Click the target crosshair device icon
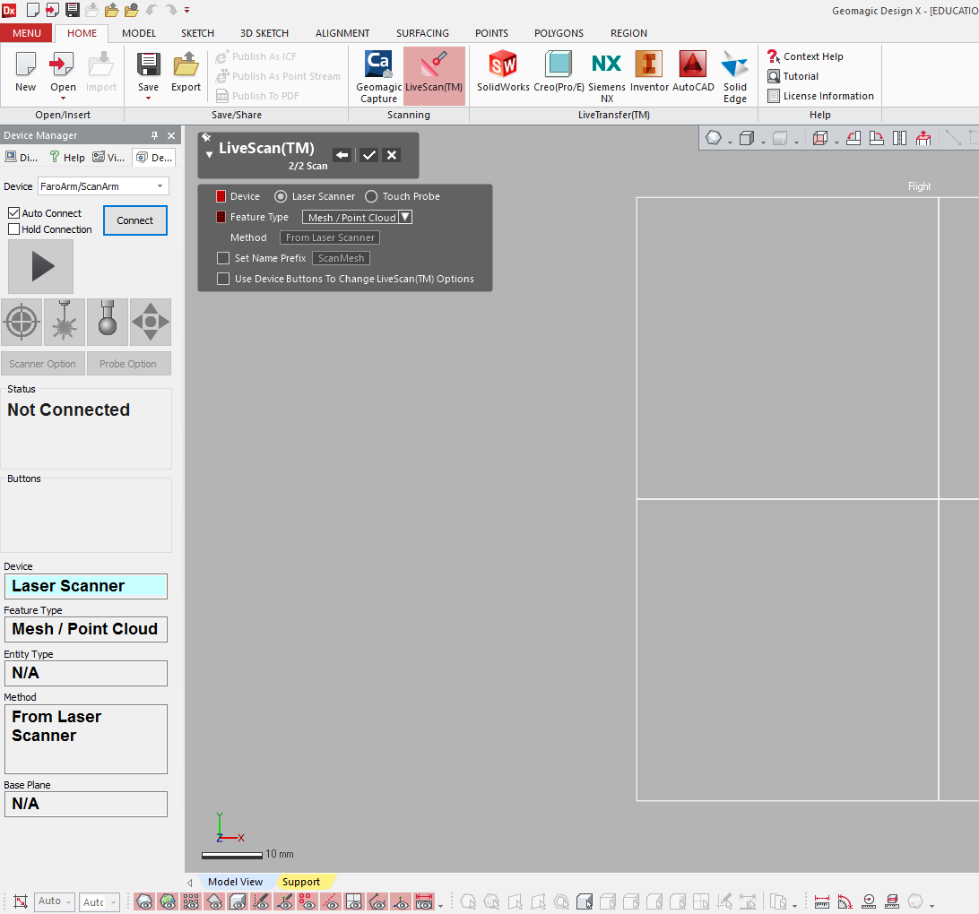This screenshot has width=979, height=914. (x=22, y=322)
